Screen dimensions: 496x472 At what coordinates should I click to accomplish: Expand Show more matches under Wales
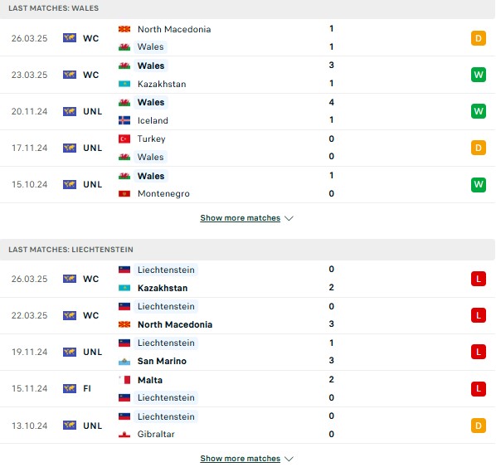pos(240,218)
